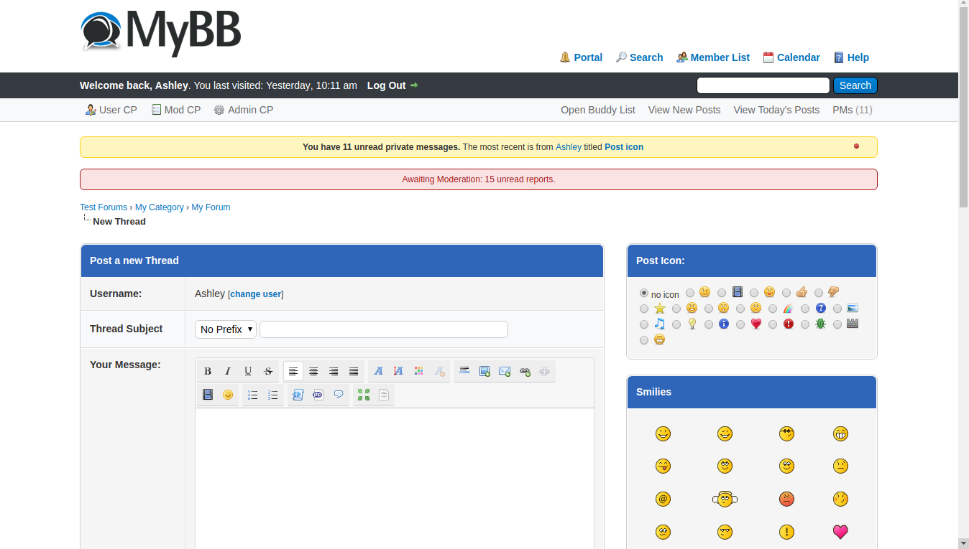Open the font name picker

click(378, 371)
